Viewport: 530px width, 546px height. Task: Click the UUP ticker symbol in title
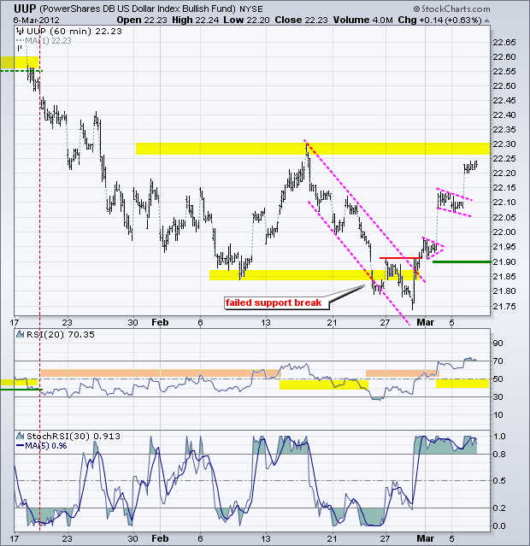(25, 9)
